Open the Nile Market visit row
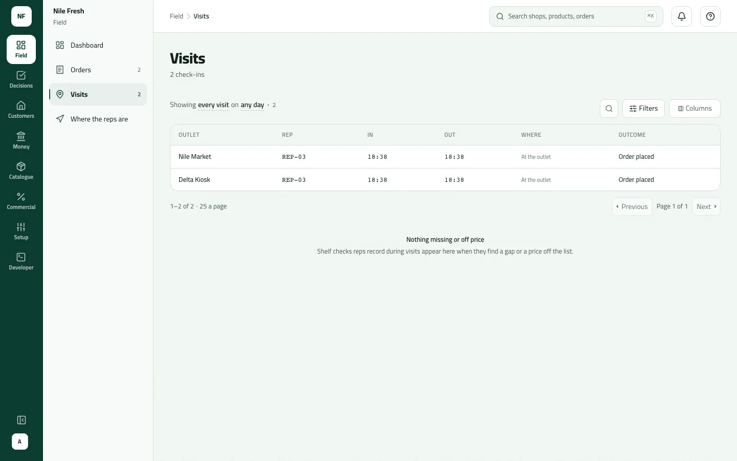The image size is (737, 461). (445, 157)
